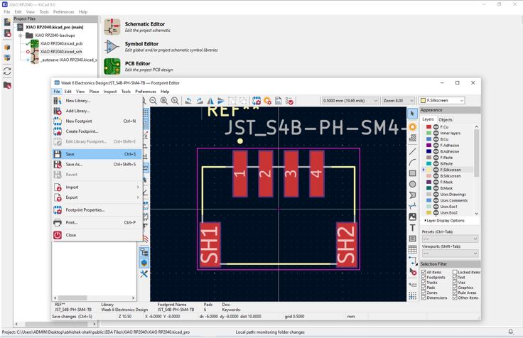
Task: Open the F.Silkscreen layer selector dropdown
Action: point(441,100)
